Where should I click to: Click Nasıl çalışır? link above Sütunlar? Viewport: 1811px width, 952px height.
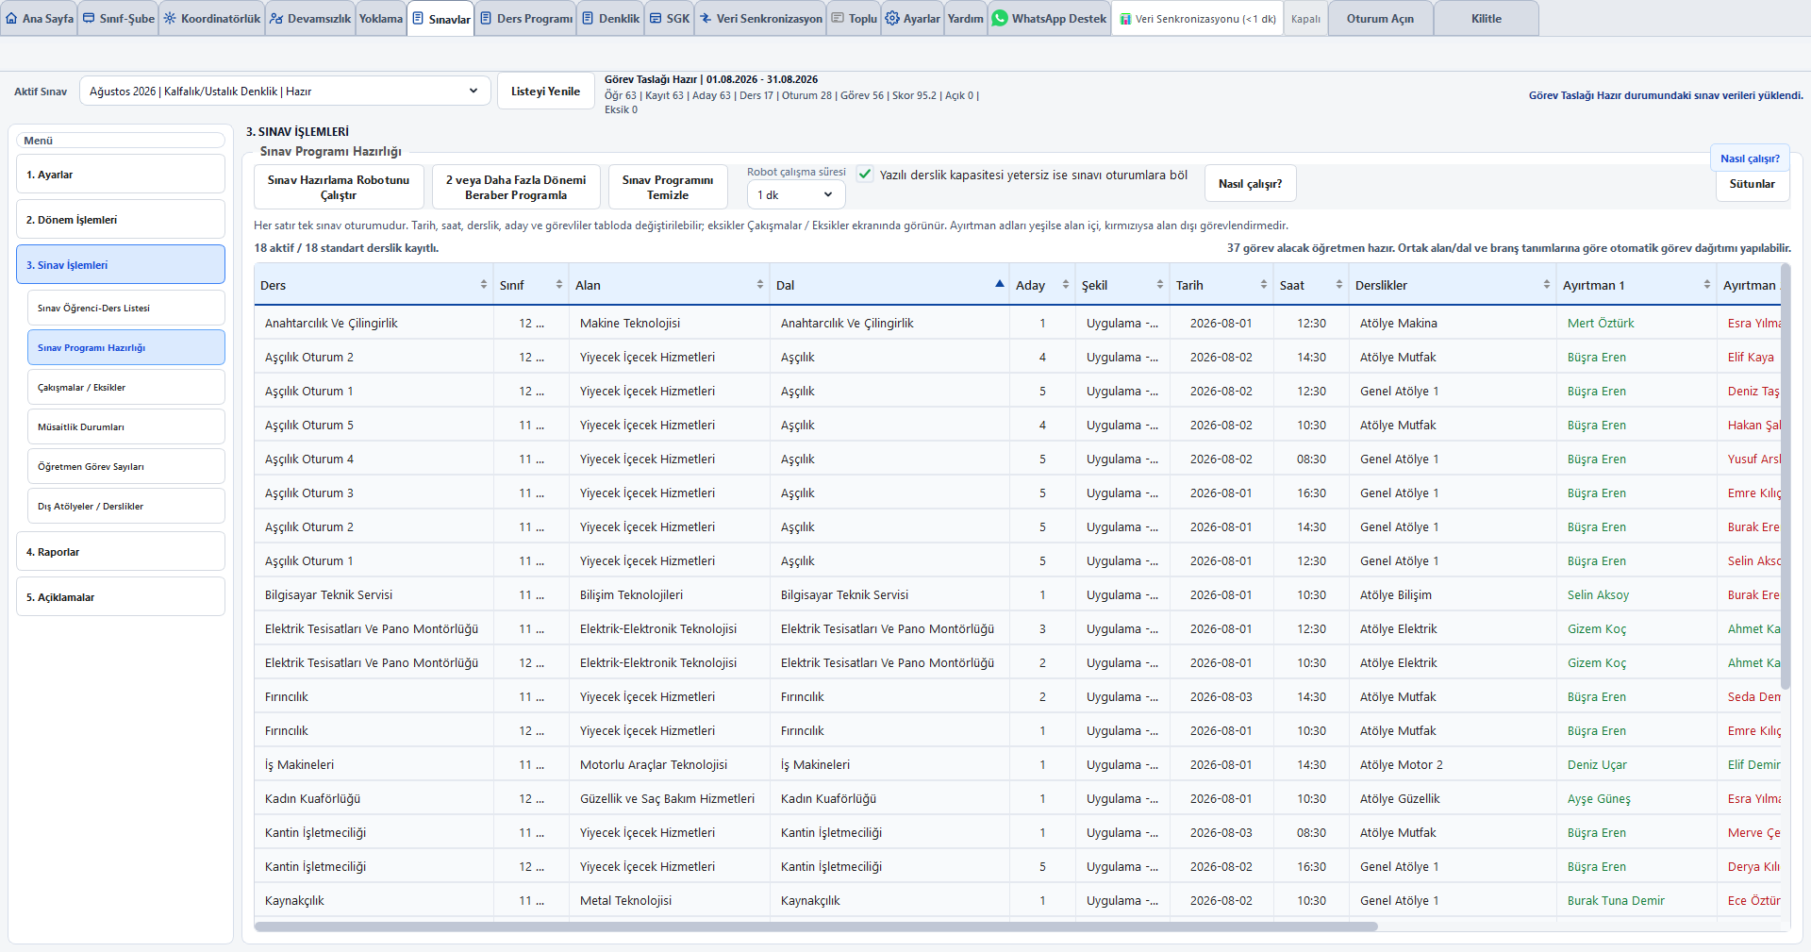point(1750,159)
